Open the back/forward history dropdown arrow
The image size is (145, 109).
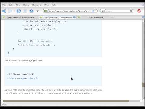[14, 11]
